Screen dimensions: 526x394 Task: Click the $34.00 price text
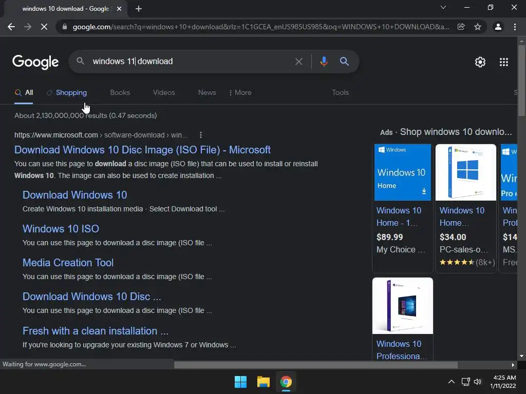tap(453, 237)
